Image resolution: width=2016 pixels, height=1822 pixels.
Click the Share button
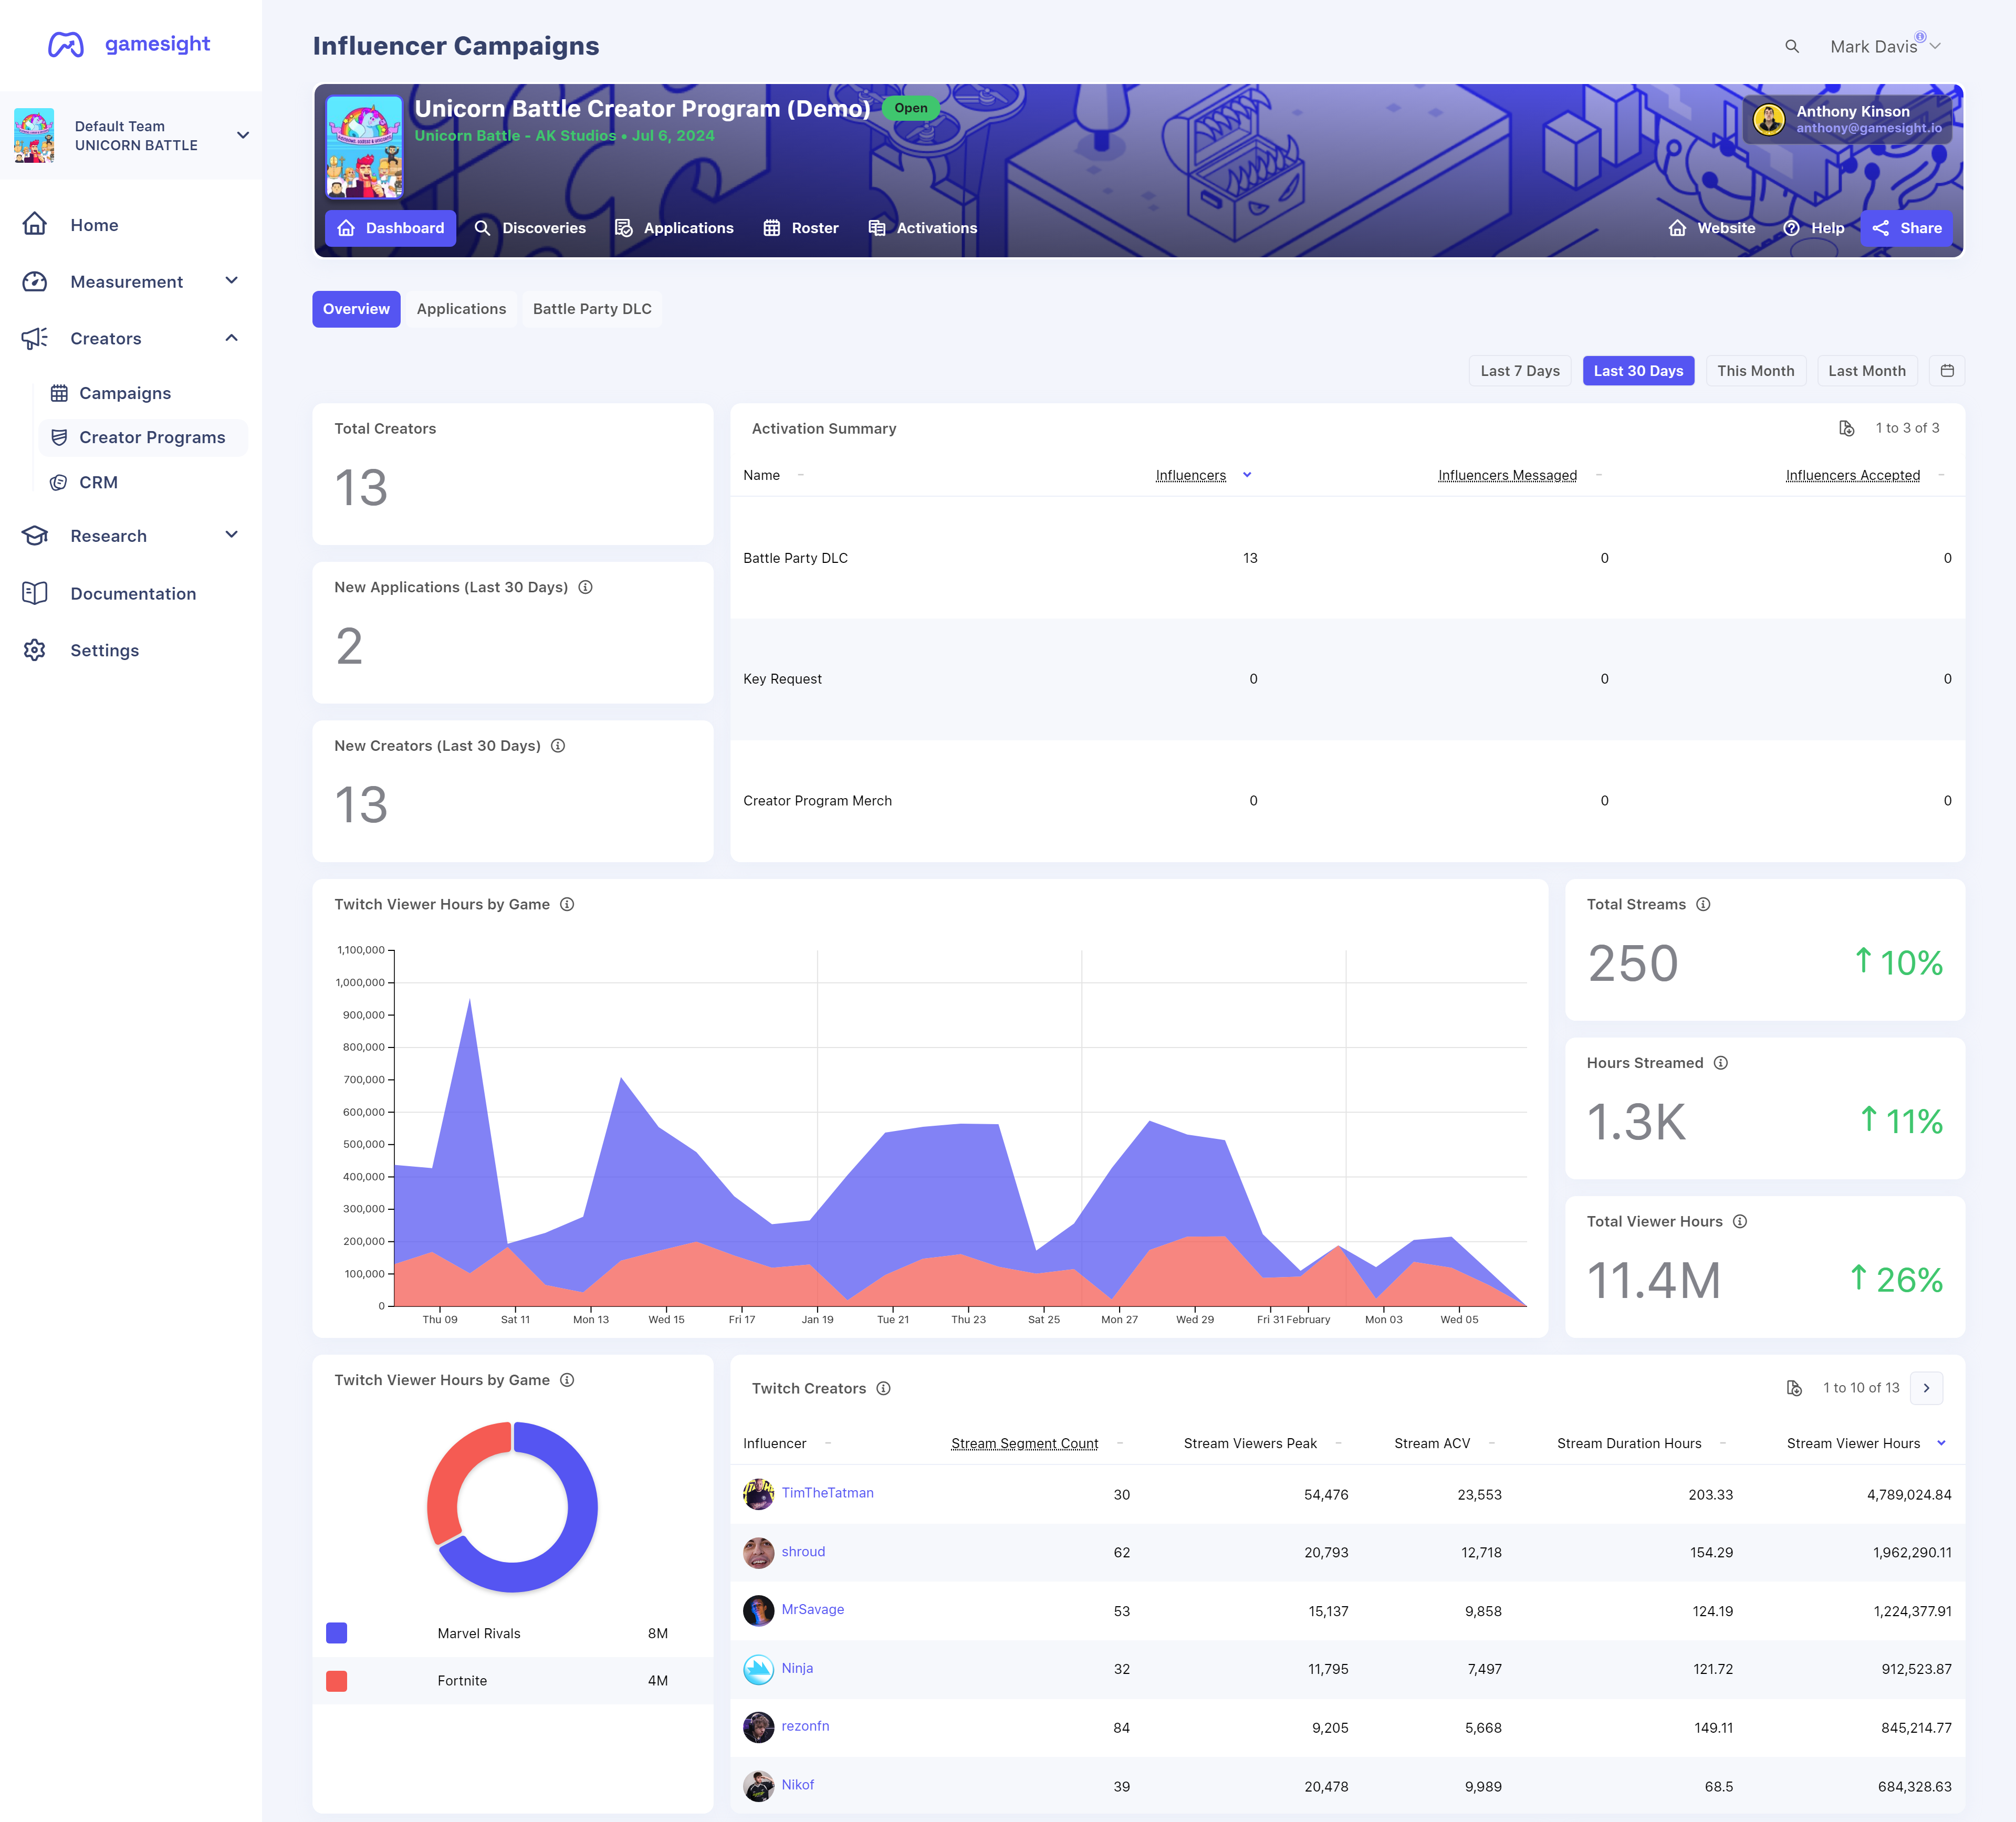click(x=1906, y=228)
